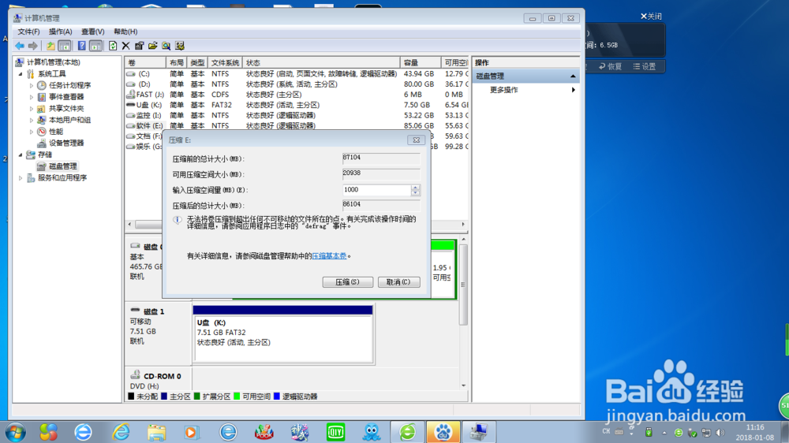Click the Delete X toolbar icon
The image size is (789, 443).
pyautogui.click(x=125, y=46)
